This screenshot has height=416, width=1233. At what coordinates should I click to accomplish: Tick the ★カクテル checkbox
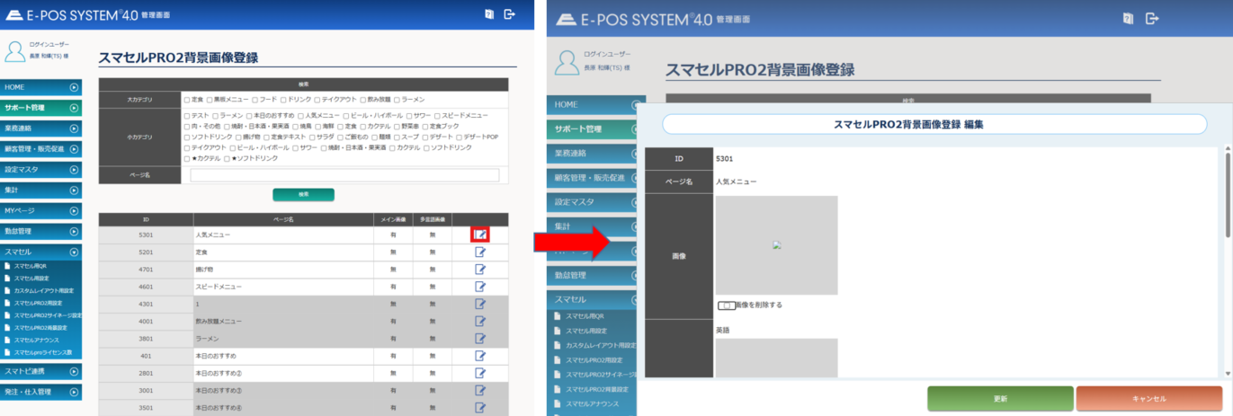pos(187,159)
